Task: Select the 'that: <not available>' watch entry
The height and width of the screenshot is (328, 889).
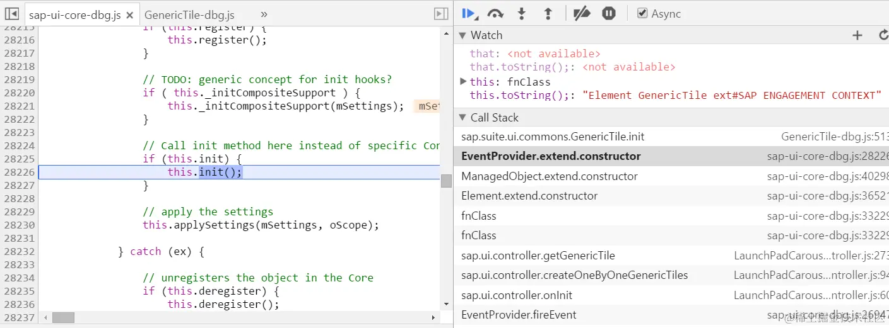Action: click(x=535, y=54)
